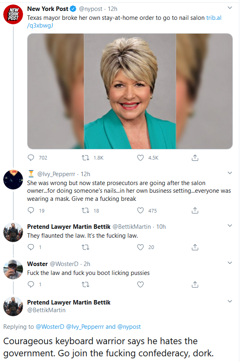Retweet Woster's tweet

[86, 284]
